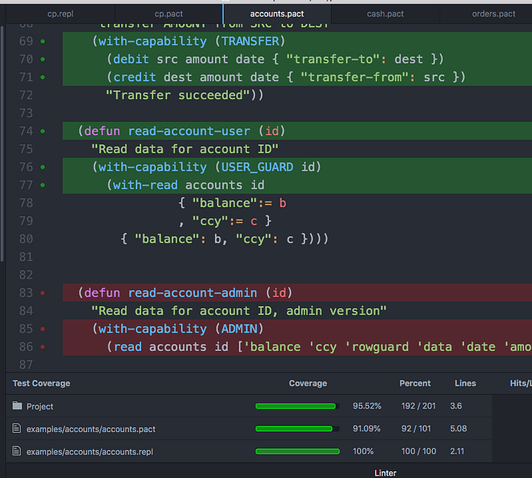Click the editor vertical scrollbar thumb
This screenshot has width=532, height=478.
2,144
